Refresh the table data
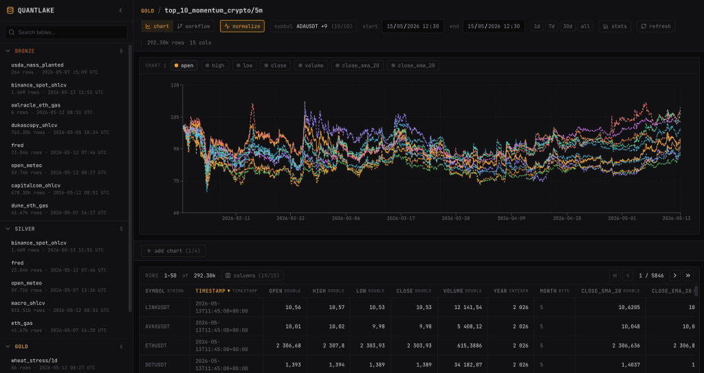Screen dimensions: 704x373 [x=655, y=26]
